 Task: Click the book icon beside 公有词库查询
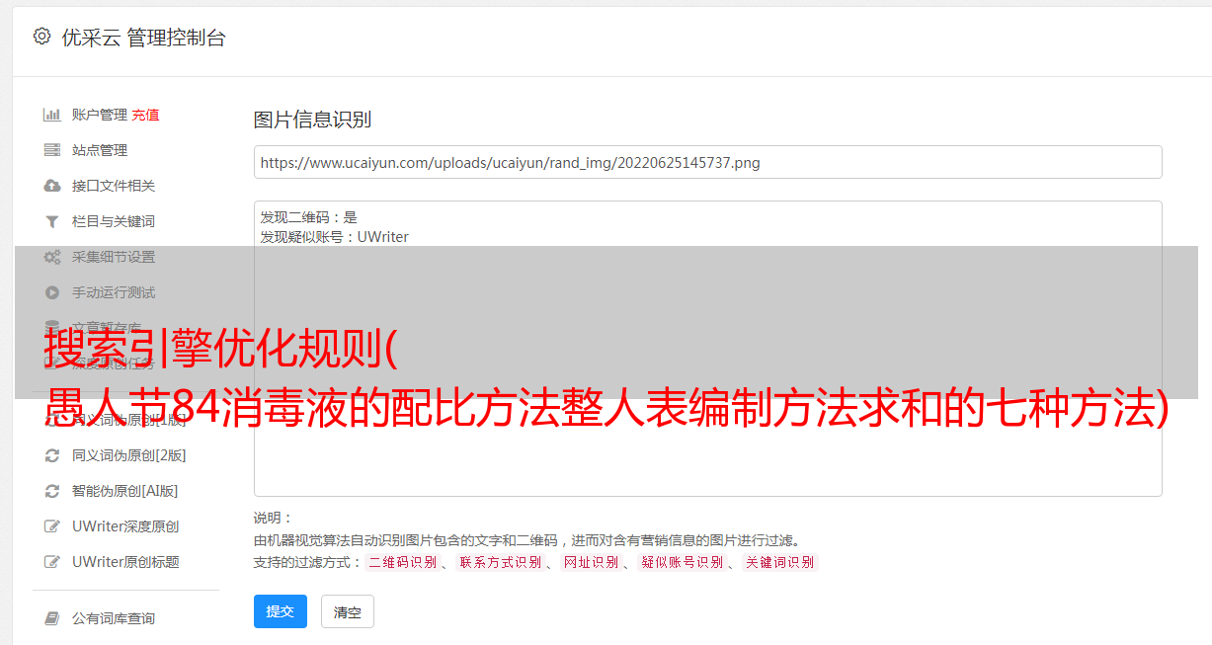[x=52, y=618]
